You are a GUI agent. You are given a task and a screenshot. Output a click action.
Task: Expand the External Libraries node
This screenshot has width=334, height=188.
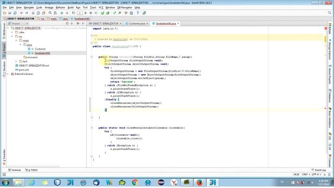coord(8,74)
